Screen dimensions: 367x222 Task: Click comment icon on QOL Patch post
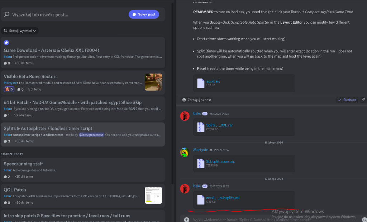pyautogui.click(x=5, y=203)
